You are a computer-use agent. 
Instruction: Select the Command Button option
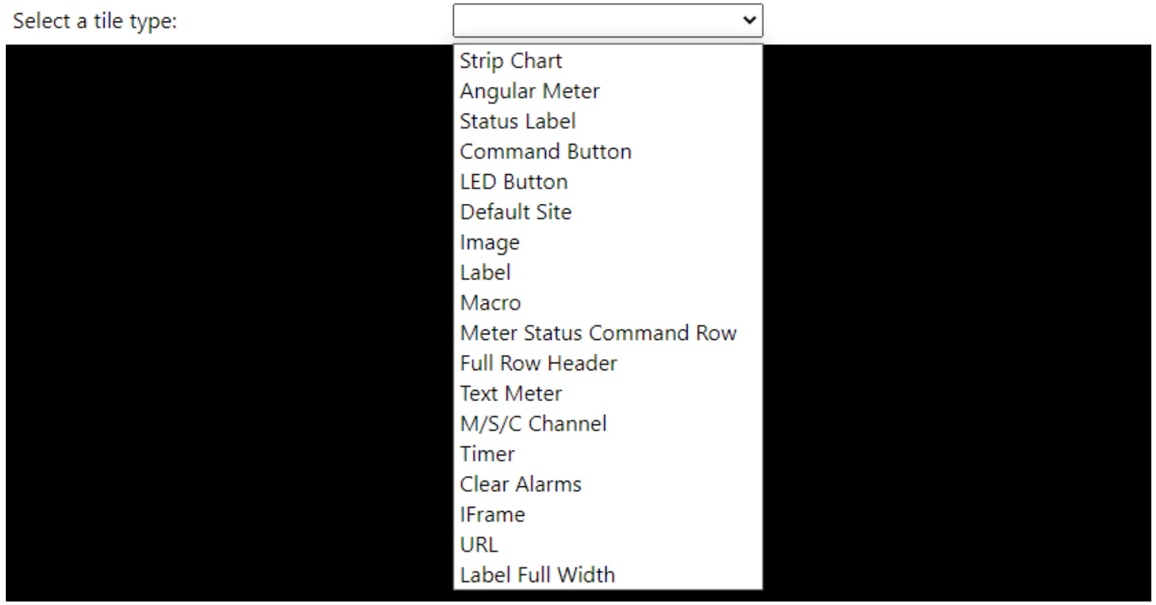(545, 152)
